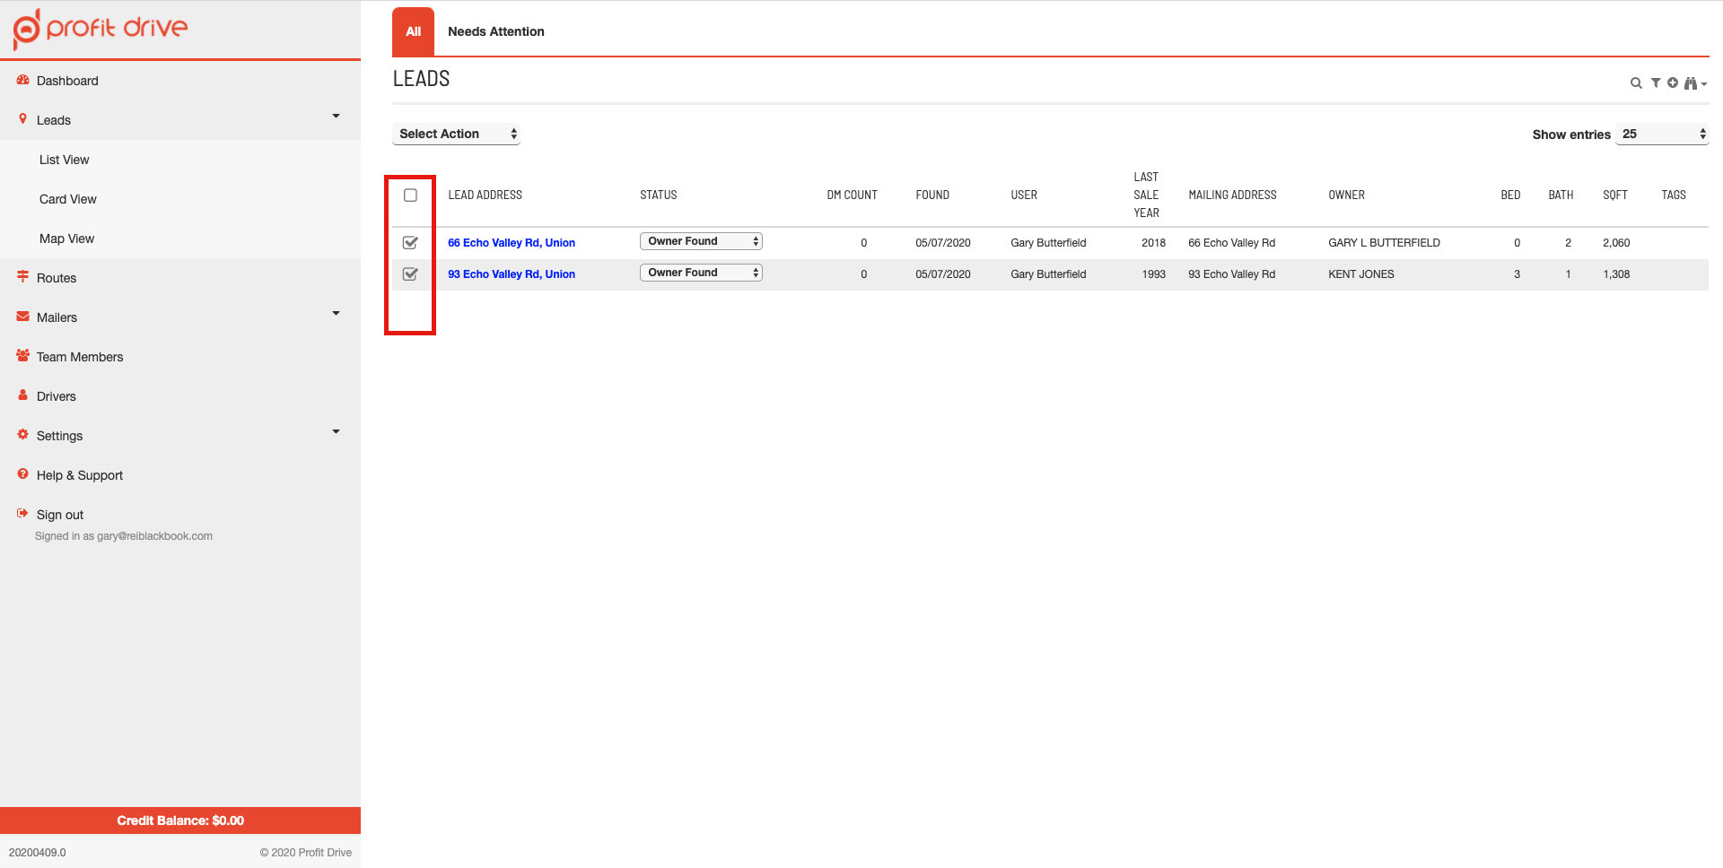Uncheck the 93 Echo Valley Rd checkbox
This screenshot has height=868, width=1723.
410,273
